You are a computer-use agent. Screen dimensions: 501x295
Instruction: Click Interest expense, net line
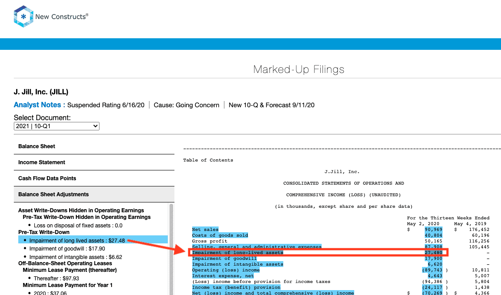tap(223, 275)
